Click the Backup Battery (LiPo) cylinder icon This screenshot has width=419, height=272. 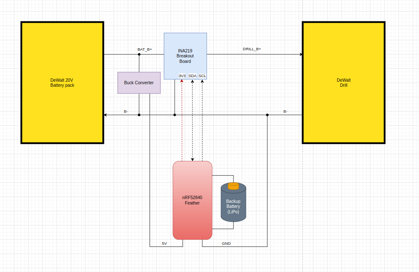tap(233, 202)
